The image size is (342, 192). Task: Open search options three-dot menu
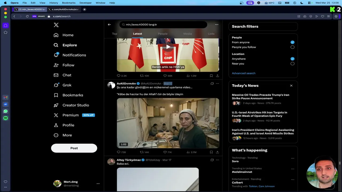(x=217, y=25)
